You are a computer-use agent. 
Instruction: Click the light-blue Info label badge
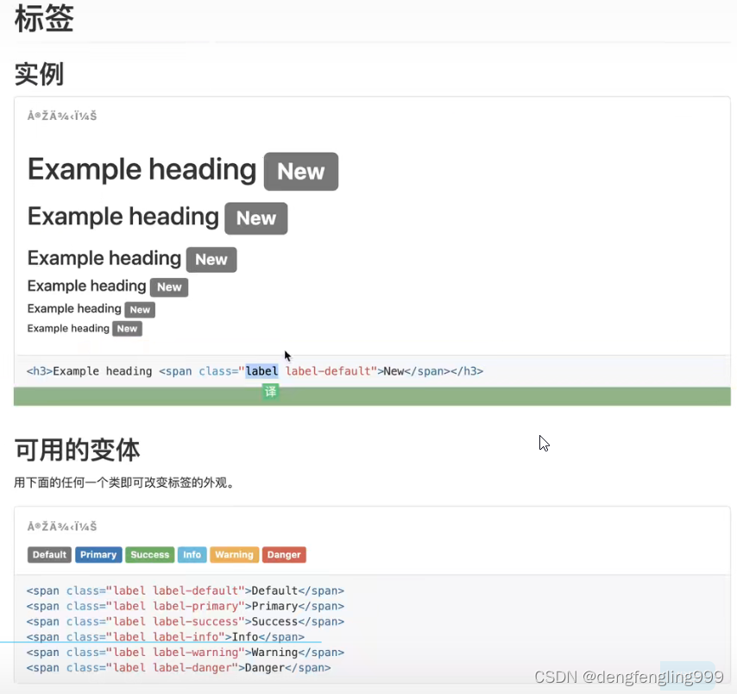192,554
